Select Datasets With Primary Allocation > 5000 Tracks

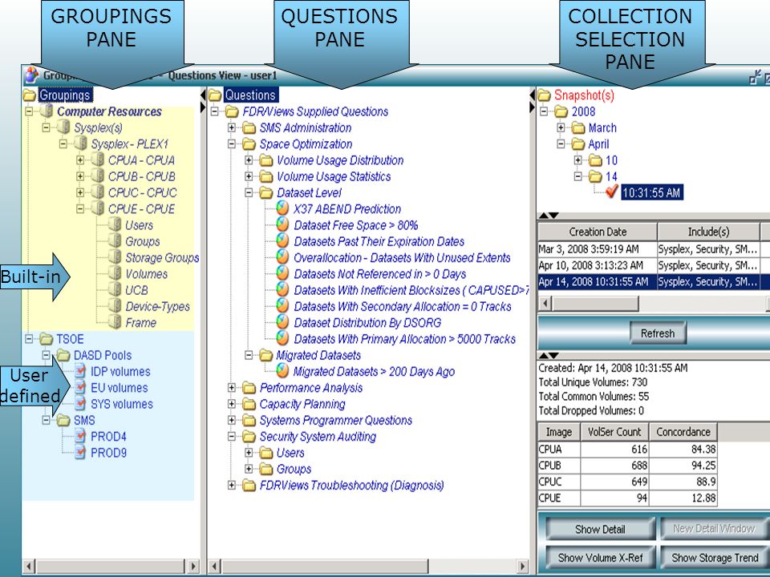click(x=404, y=338)
